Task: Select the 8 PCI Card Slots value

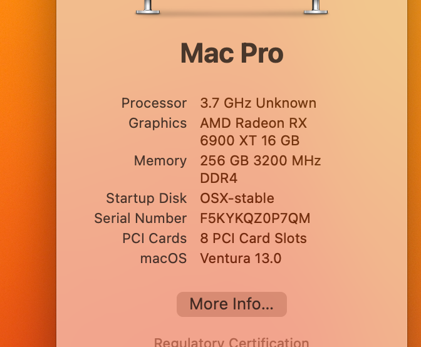Action: pos(253,239)
